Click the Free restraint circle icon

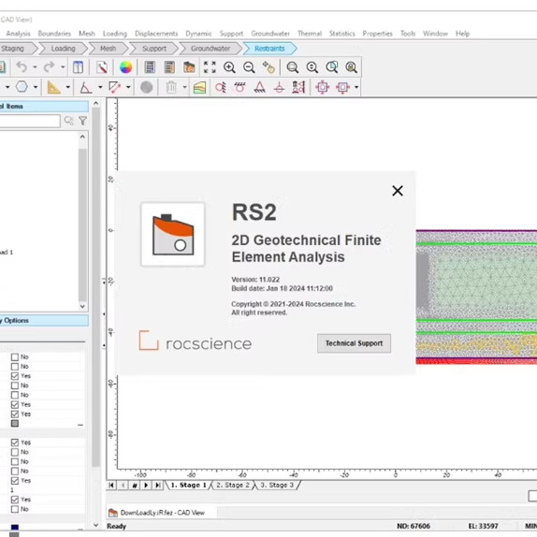[x=279, y=88]
